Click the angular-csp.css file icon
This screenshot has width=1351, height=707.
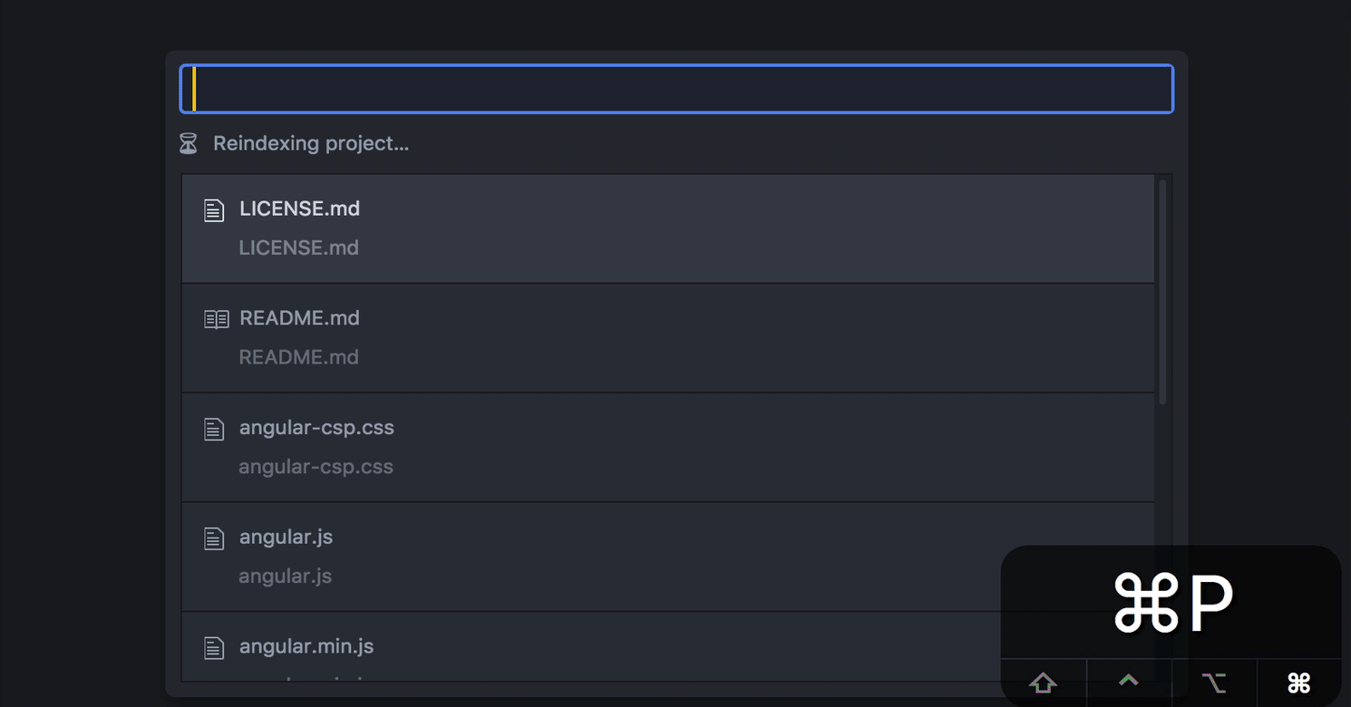click(214, 429)
